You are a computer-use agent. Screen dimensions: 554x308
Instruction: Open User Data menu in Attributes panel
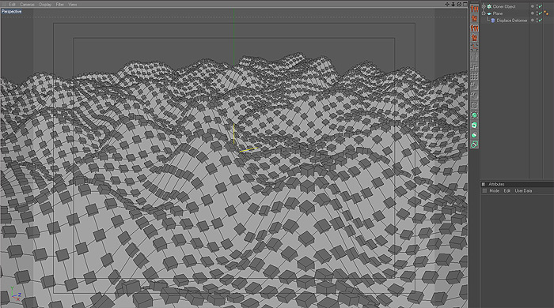(523, 190)
